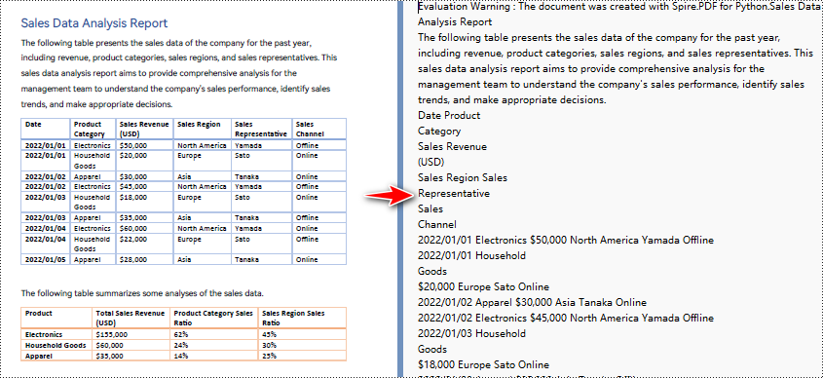Click the 24% ratio cell
The width and height of the screenshot is (823, 378).
[x=214, y=345]
